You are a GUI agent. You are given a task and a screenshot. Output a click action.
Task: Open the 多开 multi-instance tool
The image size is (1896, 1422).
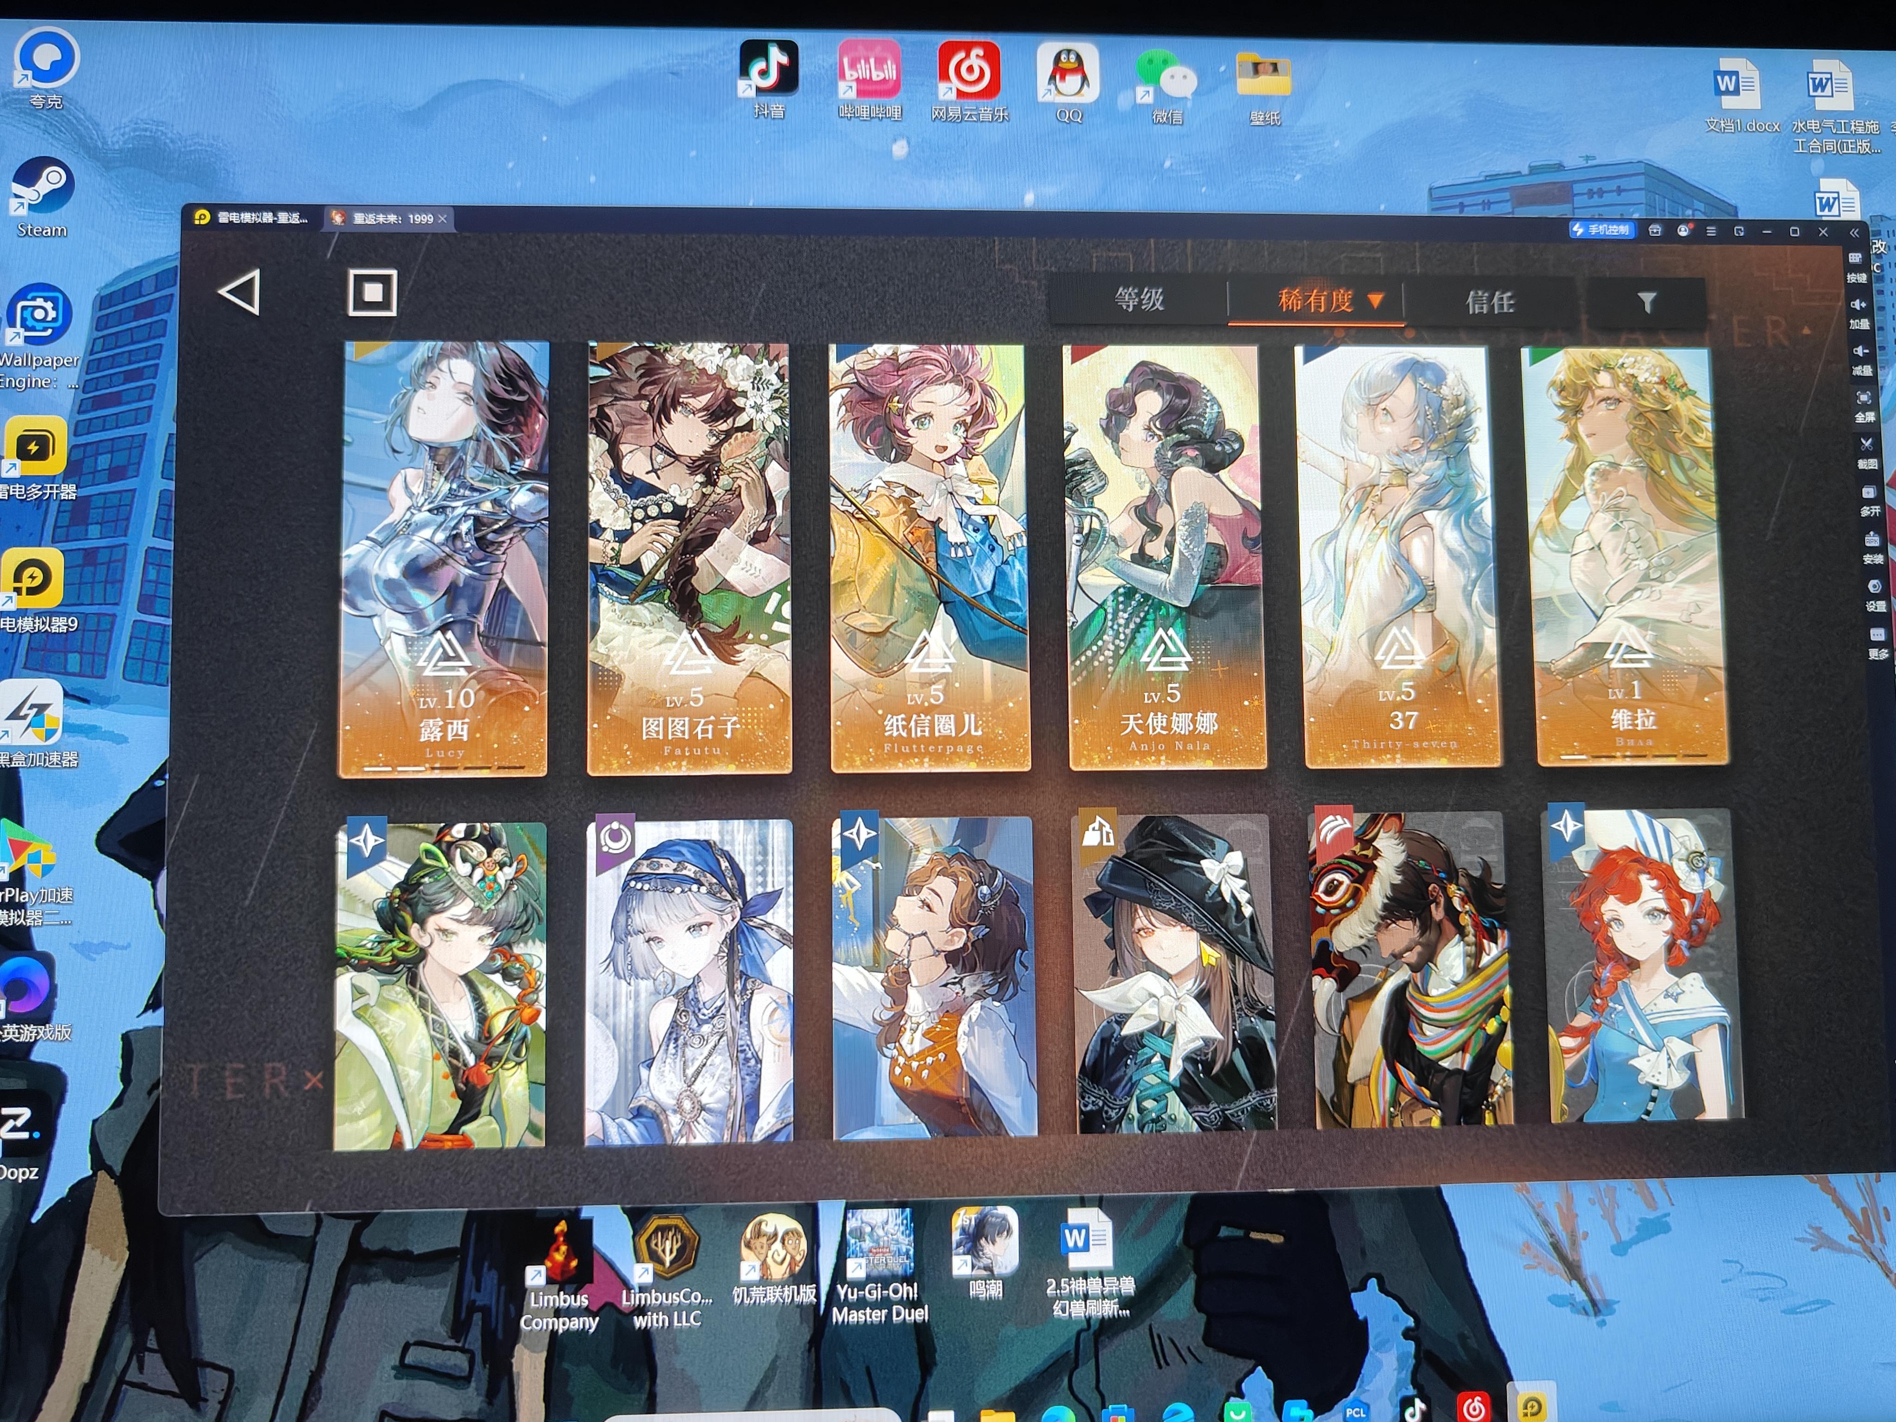pyautogui.click(x=1870, y=500)
